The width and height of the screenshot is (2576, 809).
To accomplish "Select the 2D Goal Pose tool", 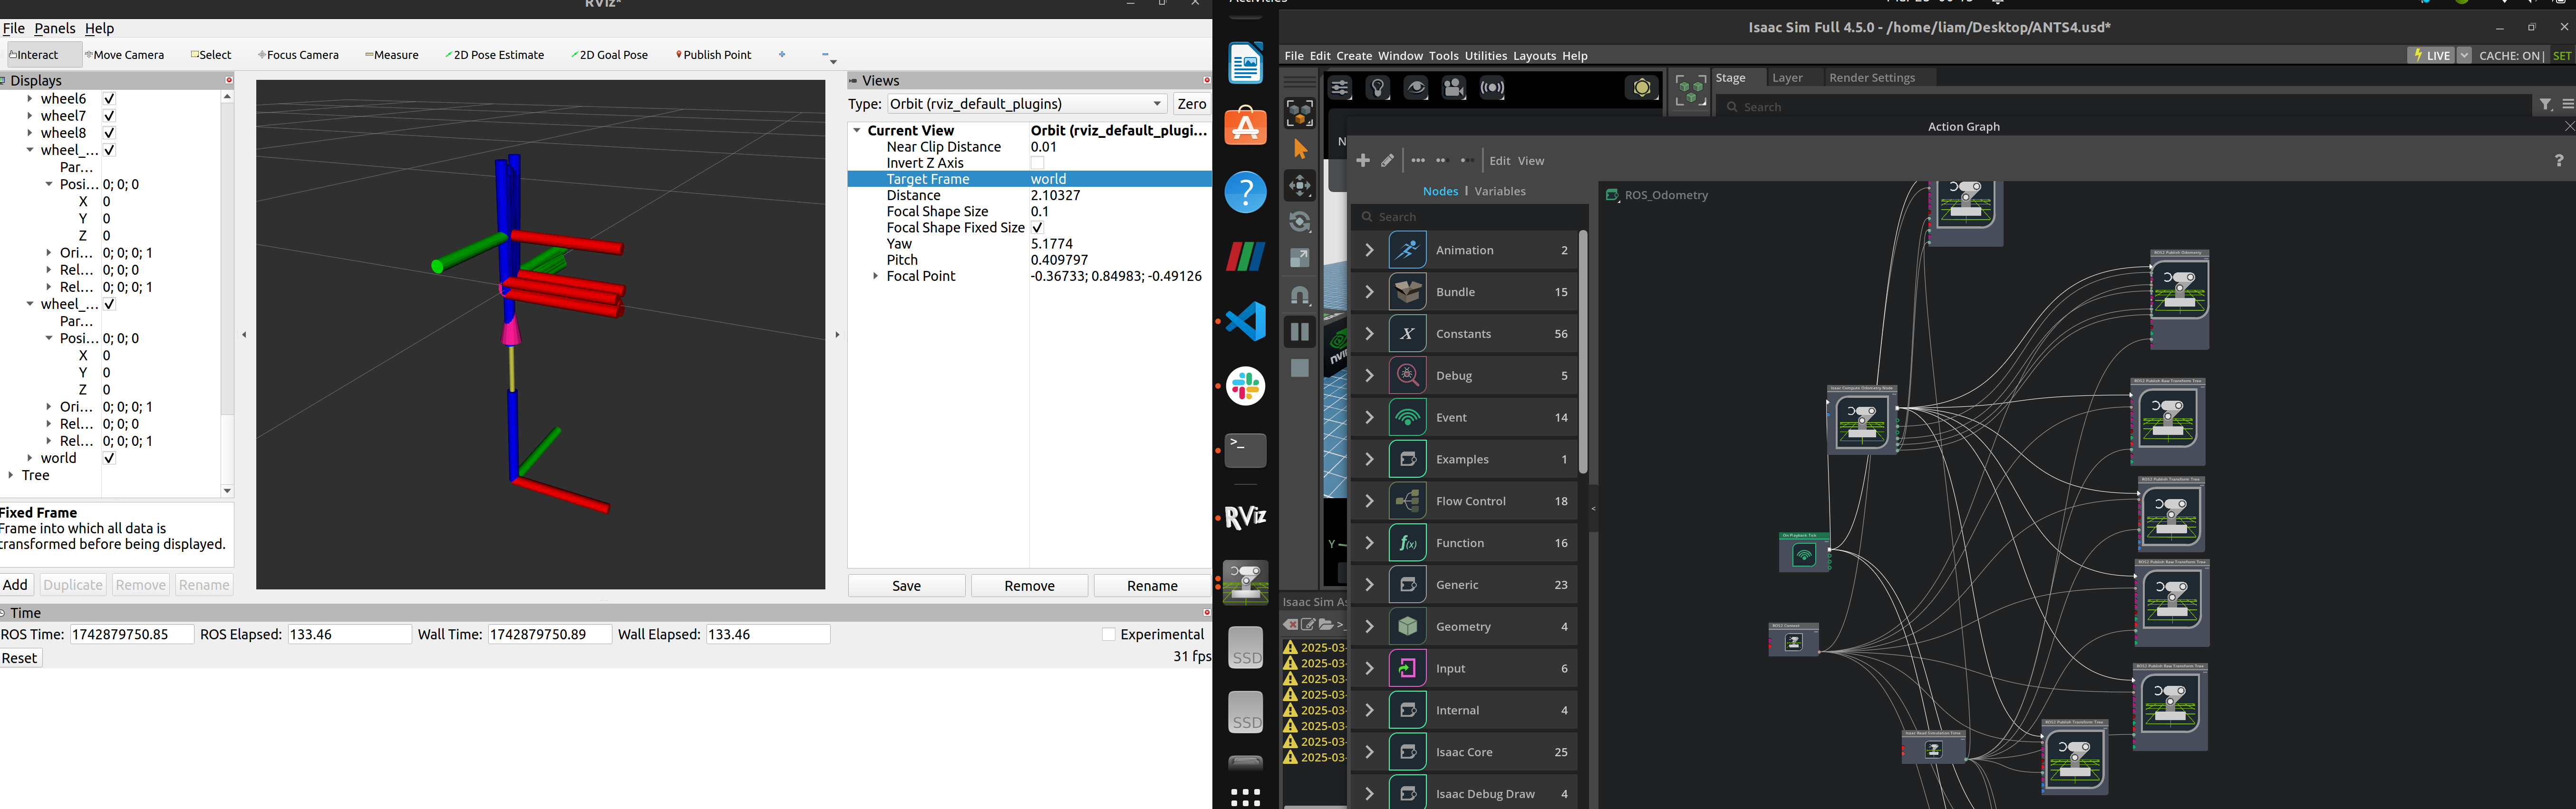I will [x=610, y=55].
